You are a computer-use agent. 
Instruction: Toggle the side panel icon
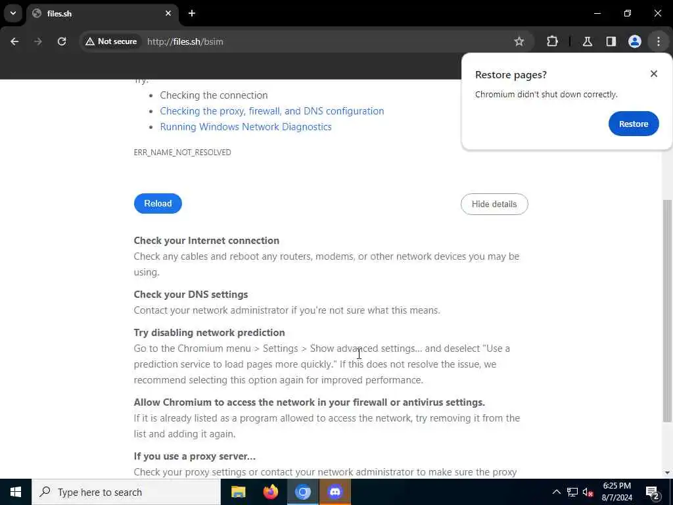pyautogui.click(x=611, y=41)
